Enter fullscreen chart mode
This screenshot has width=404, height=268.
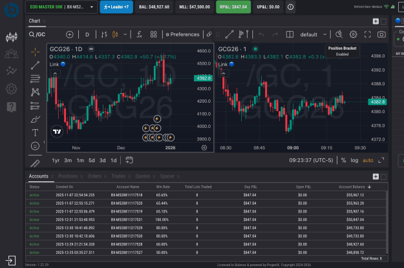pos(367,34)
